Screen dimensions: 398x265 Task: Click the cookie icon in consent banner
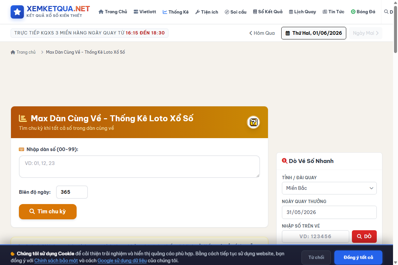pyautogui.click(x=13, y=254)
